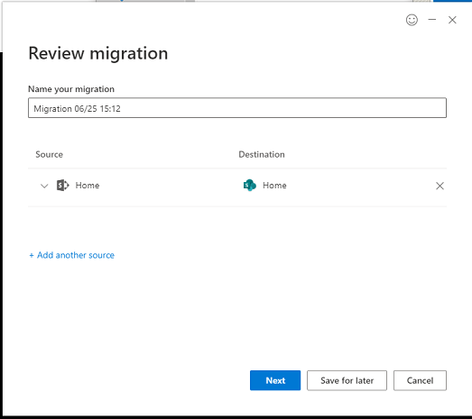Click Add another source link
This screenshot has width=472, height=419.
point(71,255)
